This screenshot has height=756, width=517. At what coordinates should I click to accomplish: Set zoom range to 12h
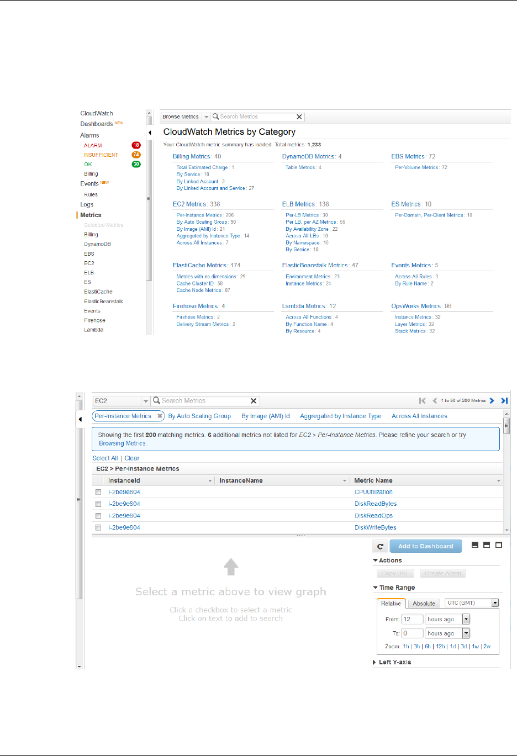[440, 647]
